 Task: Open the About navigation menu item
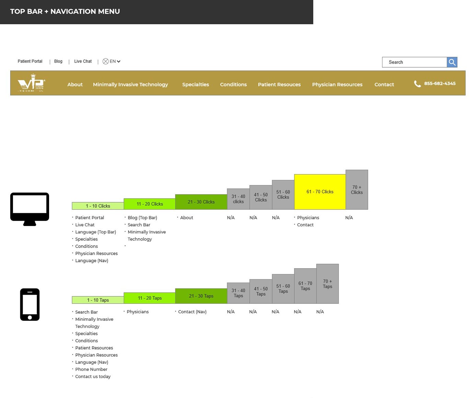pyautogui.click(x=75, y=84)
